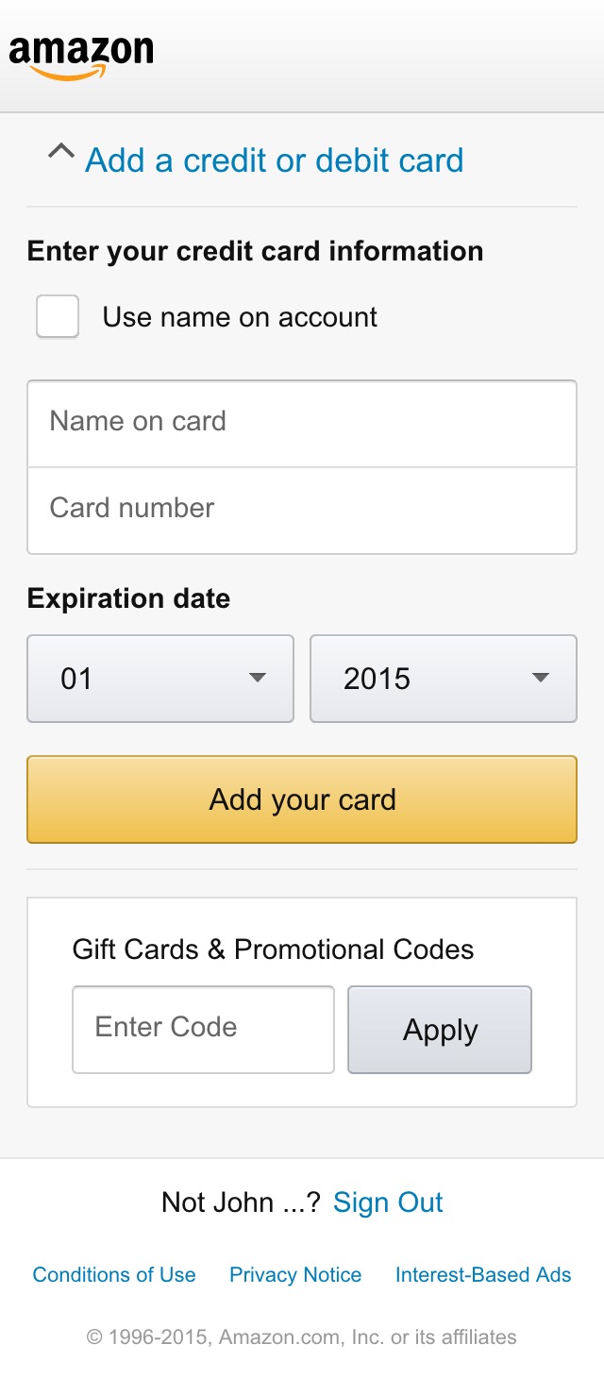View the Privacy Notice
The width and height of the screenshot is (604, 1378).
[294, 1274]
